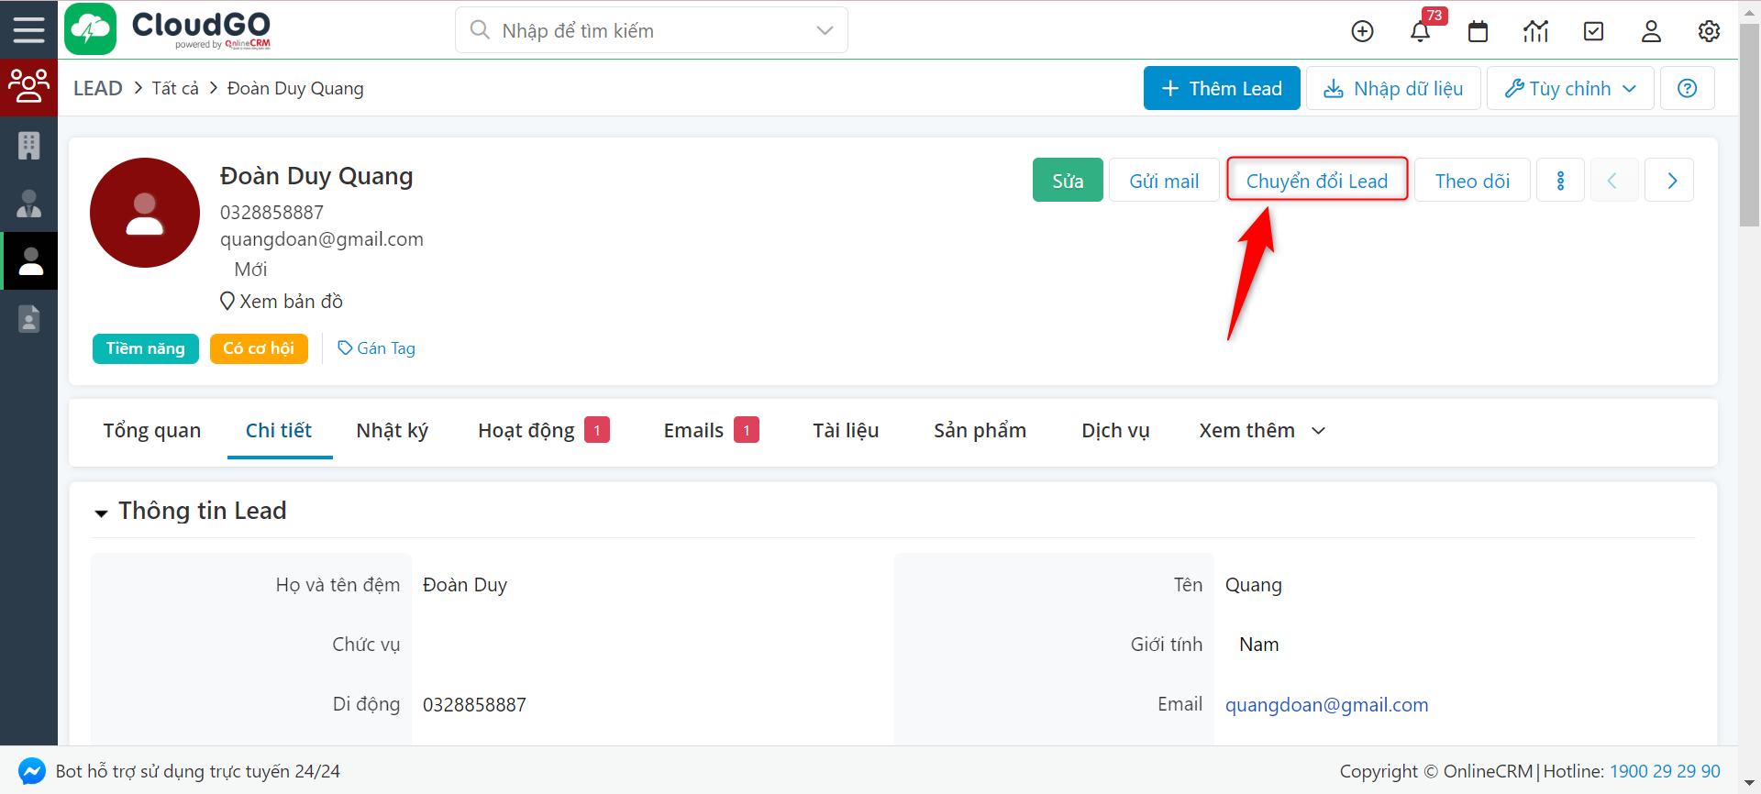Open the organizations building sidebar icon
This screenshot has height=794, width=1761.
(28, 145)
